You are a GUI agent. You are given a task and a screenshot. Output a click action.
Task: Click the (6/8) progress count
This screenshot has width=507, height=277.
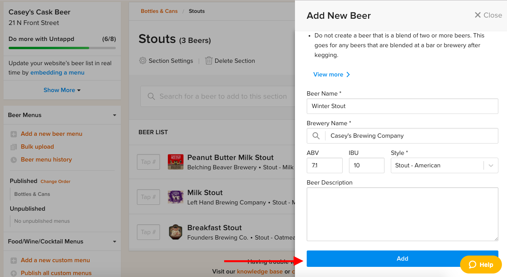click(x=109, y=39)
